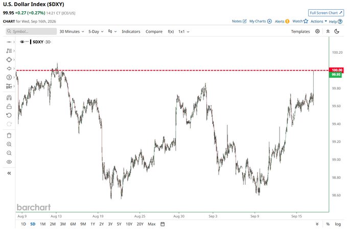Toggle lock drawings padlock

point(9,106)
